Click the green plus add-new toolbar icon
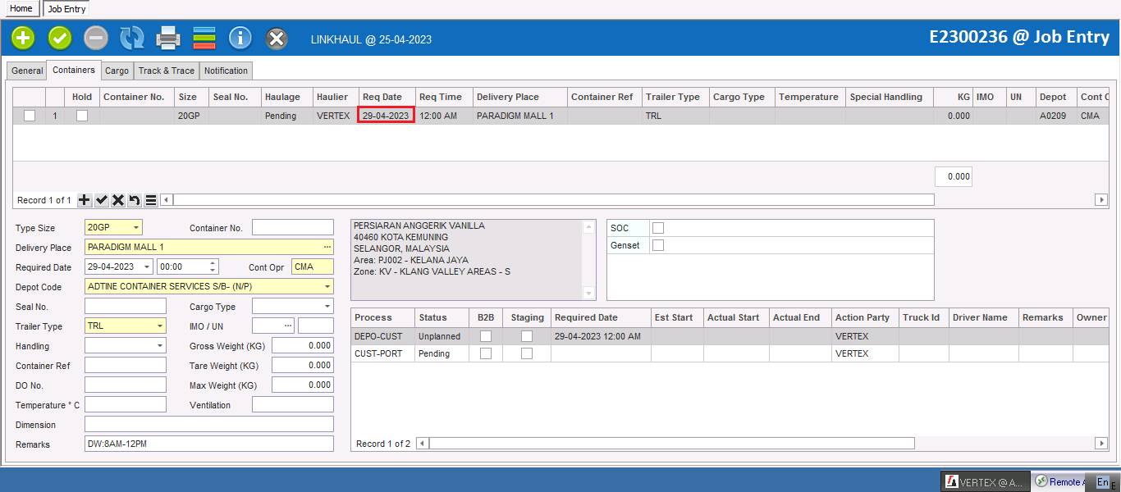This screenshot has width=1121, height=492. click(x=23, y=38)
